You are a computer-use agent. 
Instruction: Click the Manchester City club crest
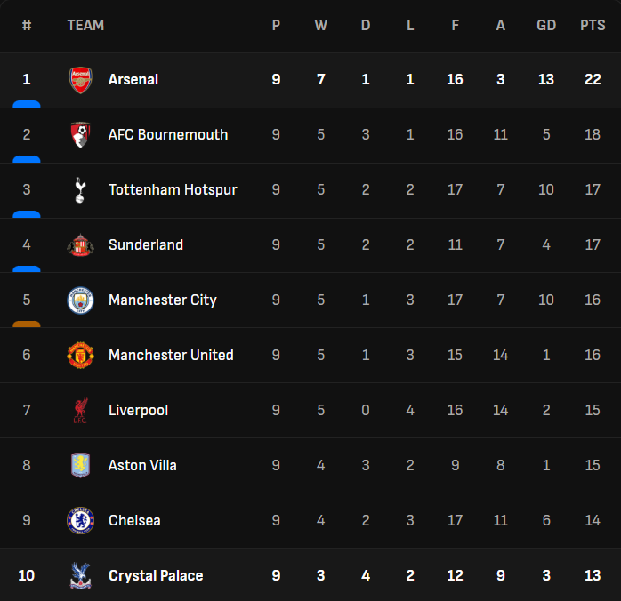tap(80, 300)
